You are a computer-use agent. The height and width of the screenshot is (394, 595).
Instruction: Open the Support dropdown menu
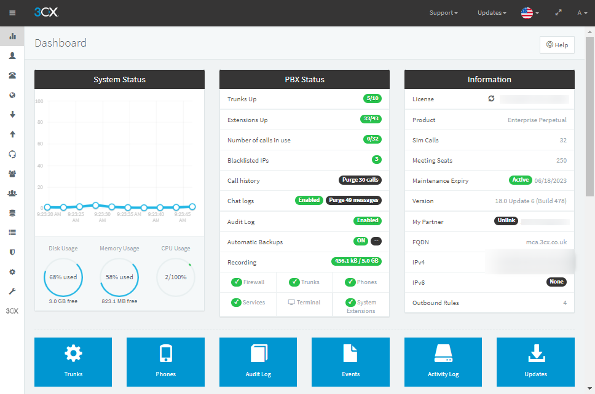[x=443, y=12]
